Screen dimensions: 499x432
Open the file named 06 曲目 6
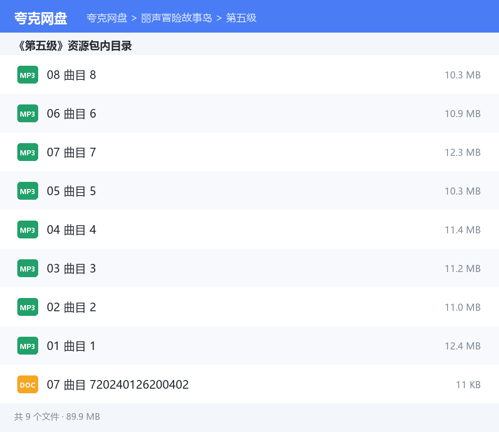pyautogui.click(x=71, y=114)
